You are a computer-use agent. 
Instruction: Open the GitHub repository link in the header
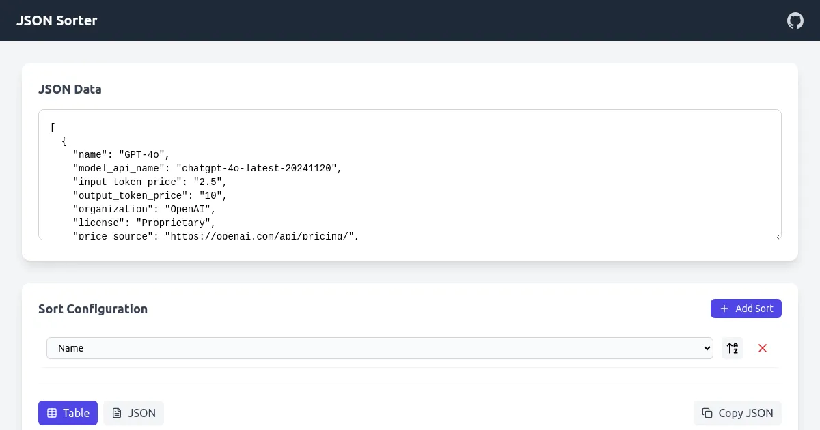click(795, 20)
